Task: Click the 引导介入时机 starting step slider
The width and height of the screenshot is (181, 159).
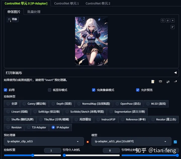Action: pyautogui.click(x=91, y=155)
